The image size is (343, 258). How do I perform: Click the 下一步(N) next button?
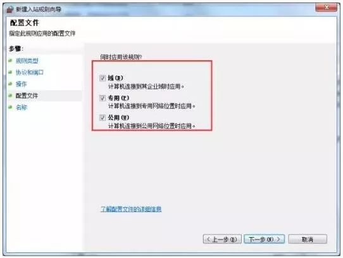tap(265, 239)
